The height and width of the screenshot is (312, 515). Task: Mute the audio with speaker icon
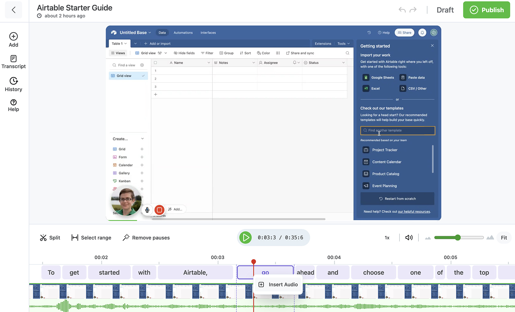(x=409, y=238)
